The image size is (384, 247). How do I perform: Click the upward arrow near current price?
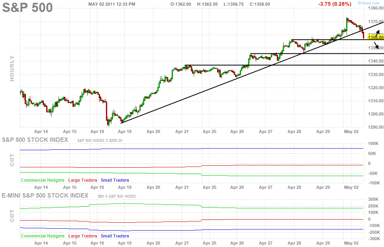(370, 31)
